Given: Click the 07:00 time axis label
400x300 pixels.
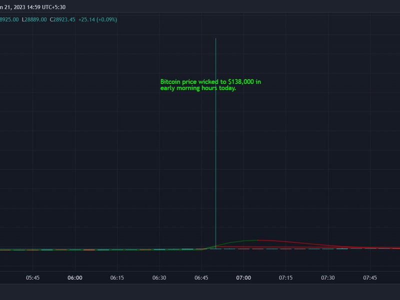Looking at the screenshot, I should coord(243,278).
